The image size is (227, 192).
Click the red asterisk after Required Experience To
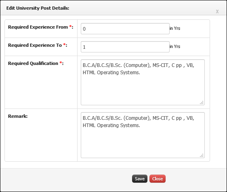pos(64,45)
